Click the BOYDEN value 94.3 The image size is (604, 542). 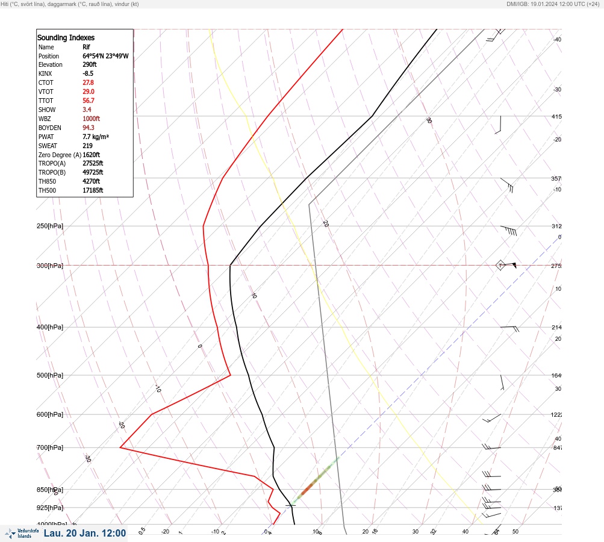(88, 128)
